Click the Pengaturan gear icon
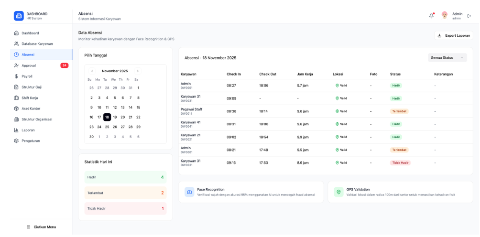The width and height of the screenshot is (480, 237). [x=17, y=141]
